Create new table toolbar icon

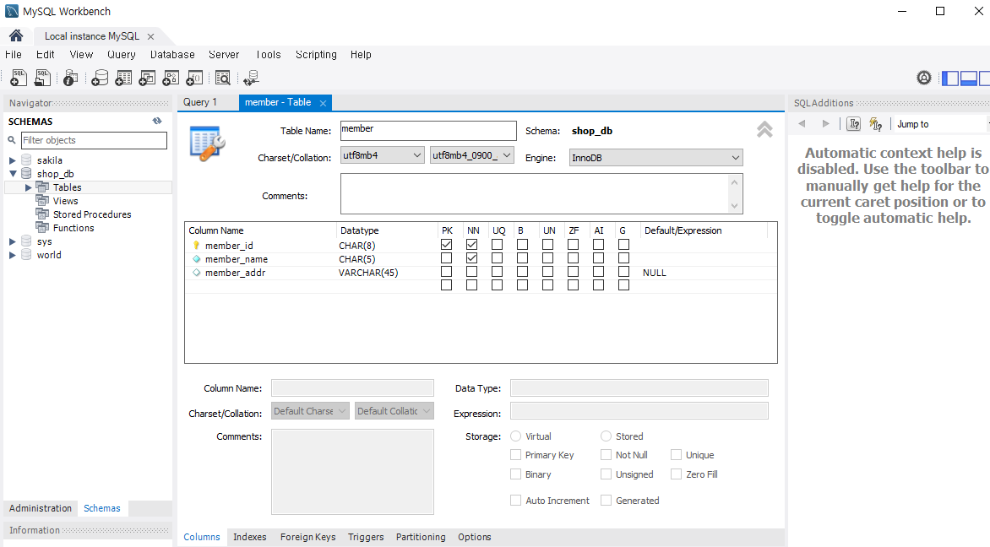[x=123, y=78]
